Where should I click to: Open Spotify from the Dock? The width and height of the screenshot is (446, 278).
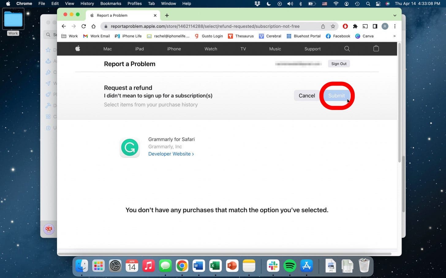(290, 265)
